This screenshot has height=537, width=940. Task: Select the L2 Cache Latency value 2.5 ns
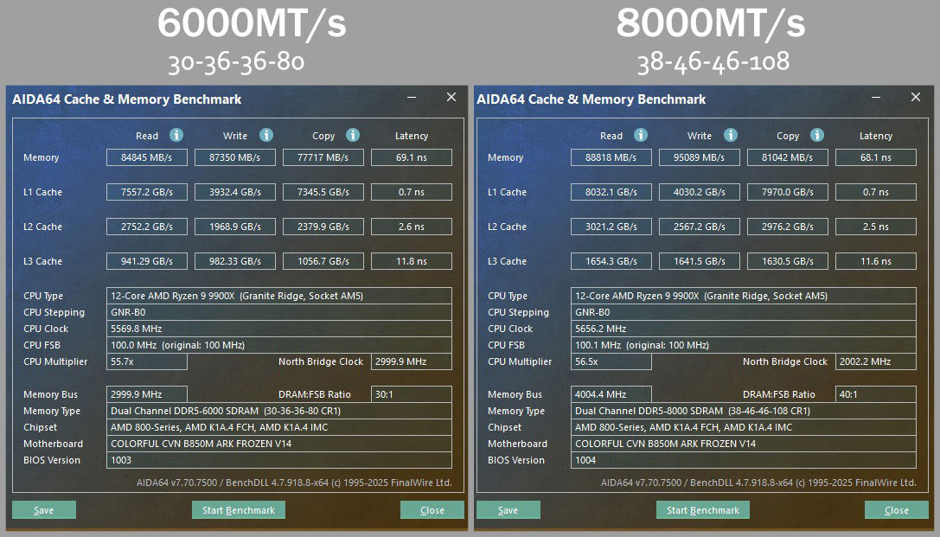pyautogui.click(x=876, y=227)
